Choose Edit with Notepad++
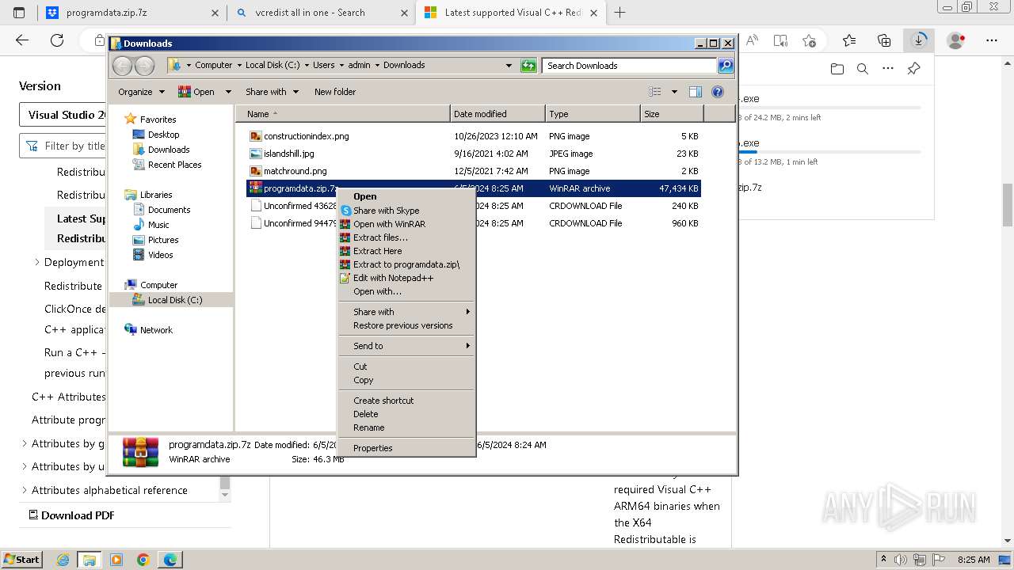This screenshot has width=1014, height=570. 406,278
